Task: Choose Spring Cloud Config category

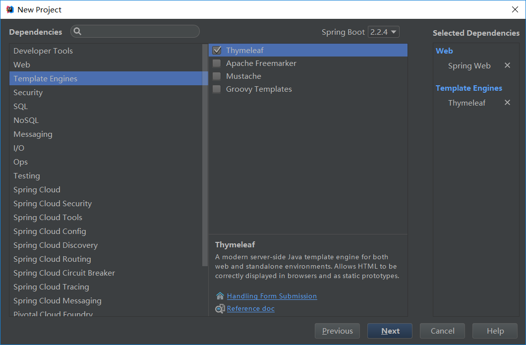Action: point(106,231)
